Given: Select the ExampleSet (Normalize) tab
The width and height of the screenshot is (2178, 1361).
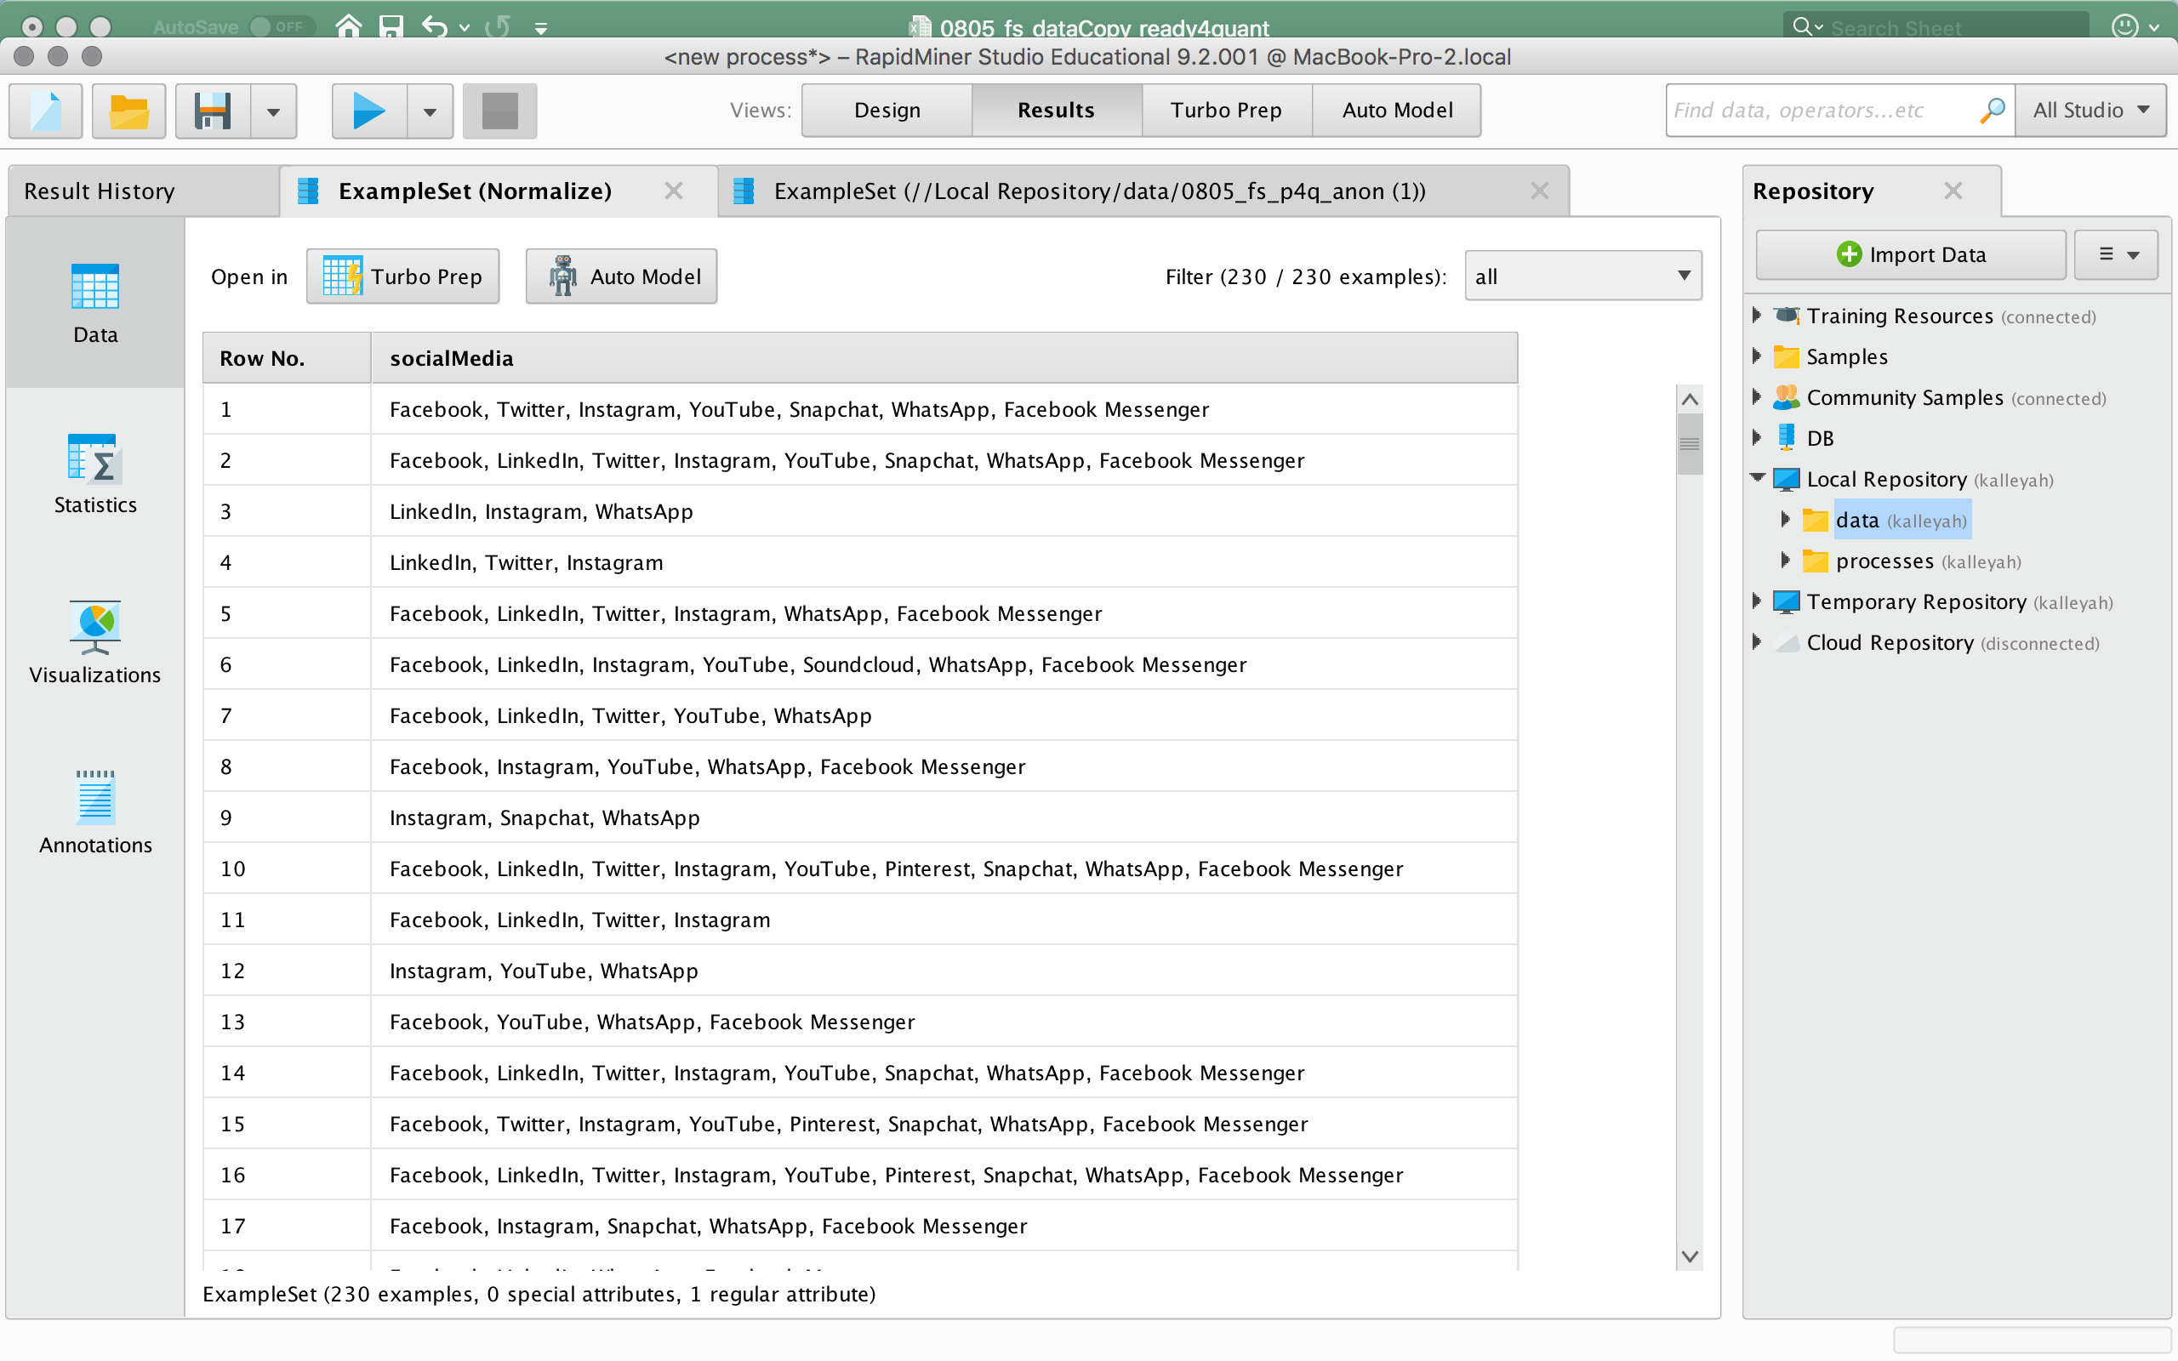Looking at the screenshot, I should [x=474, y=191].
